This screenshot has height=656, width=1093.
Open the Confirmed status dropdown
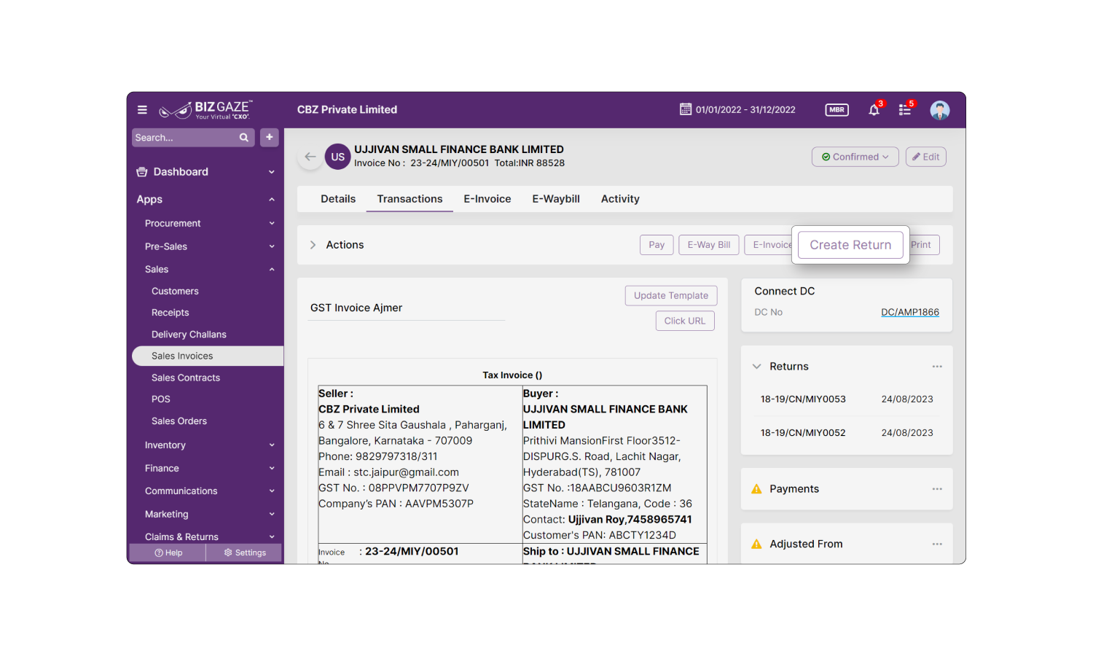(855, 157)
